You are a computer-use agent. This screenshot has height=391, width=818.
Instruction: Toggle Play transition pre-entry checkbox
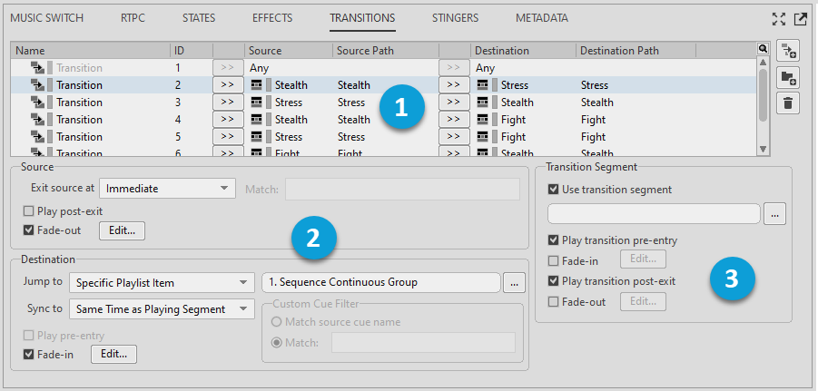coord(554,240)
